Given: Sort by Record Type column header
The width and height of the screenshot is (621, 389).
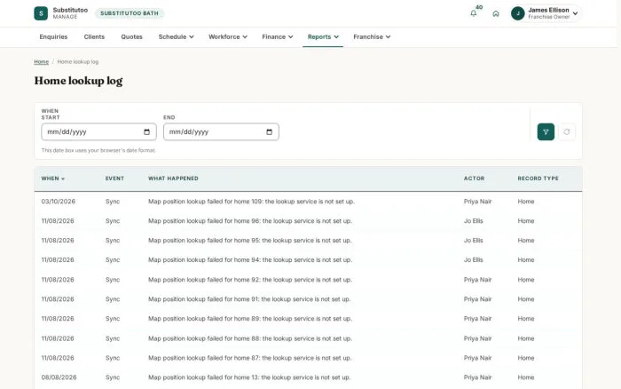Looking at the screenshot, I should [x=538, y=179].
